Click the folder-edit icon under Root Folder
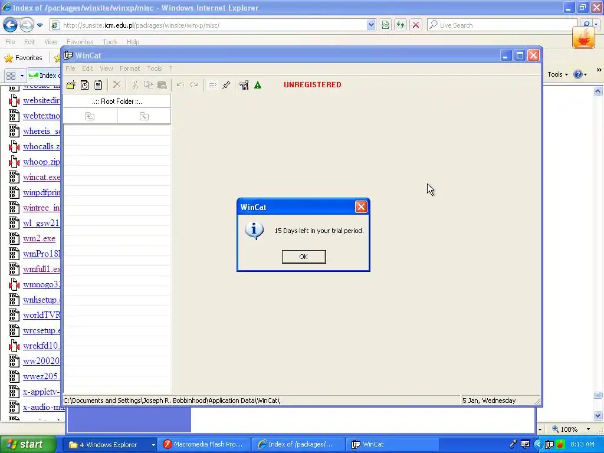604x453 pixels. point(144,116)
